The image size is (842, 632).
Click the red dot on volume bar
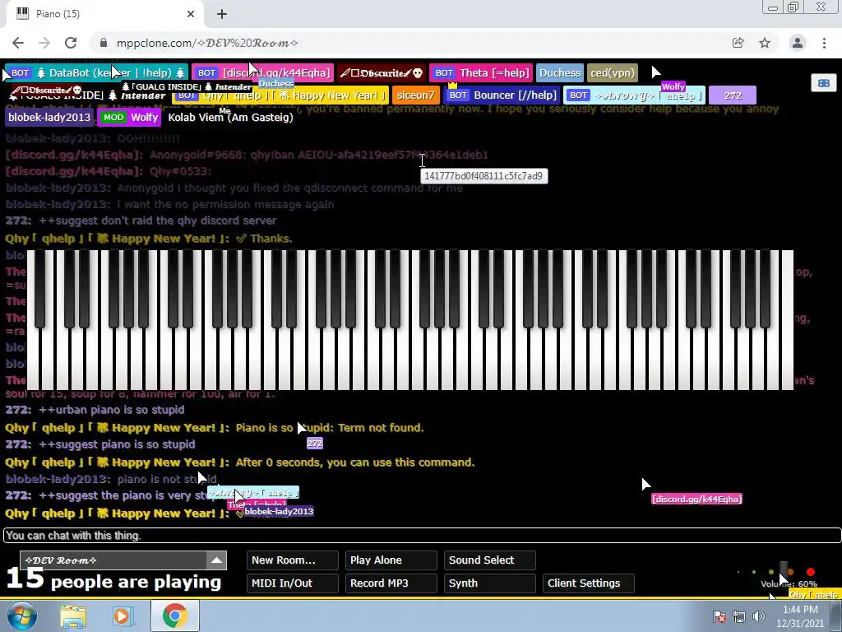(x=810, y=572)
